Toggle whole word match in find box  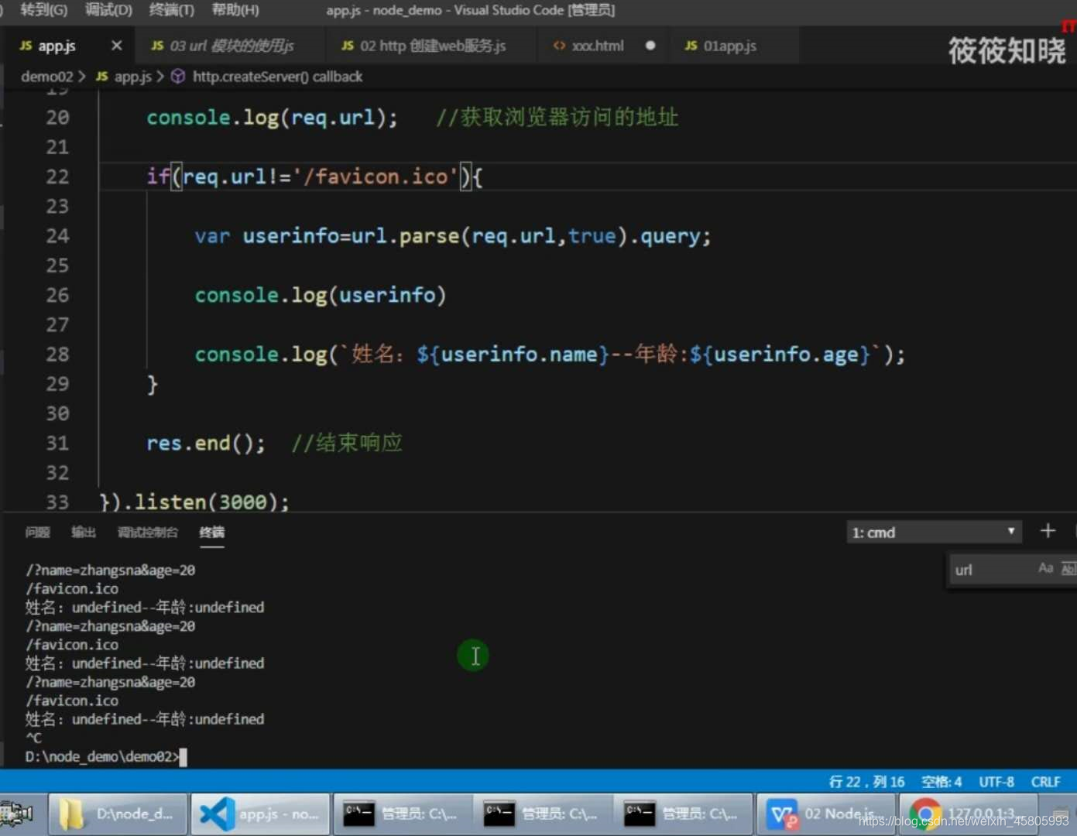1068,569
